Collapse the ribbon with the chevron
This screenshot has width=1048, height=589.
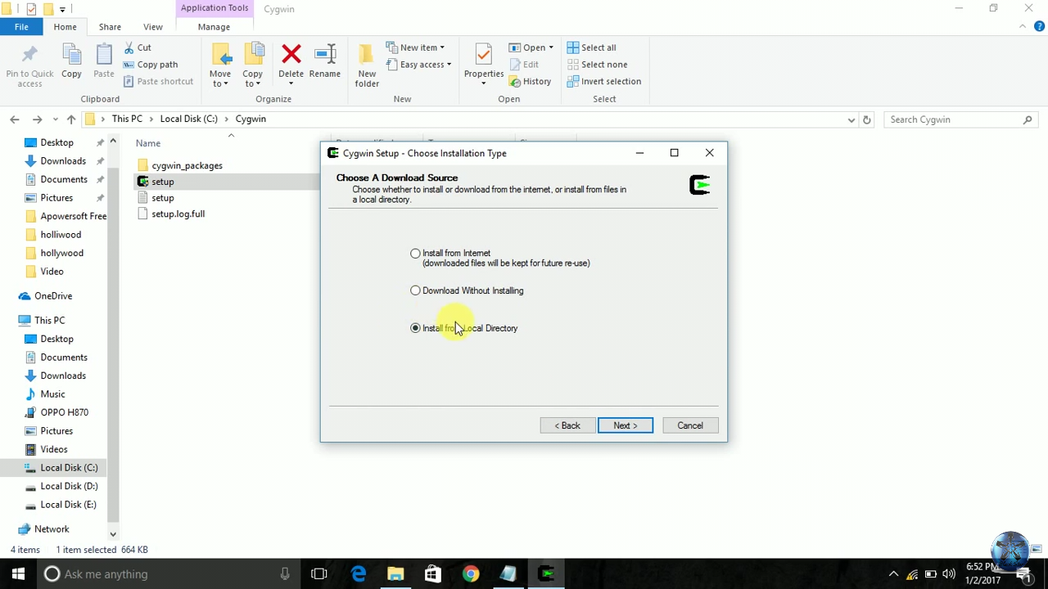pos(1023,27)
